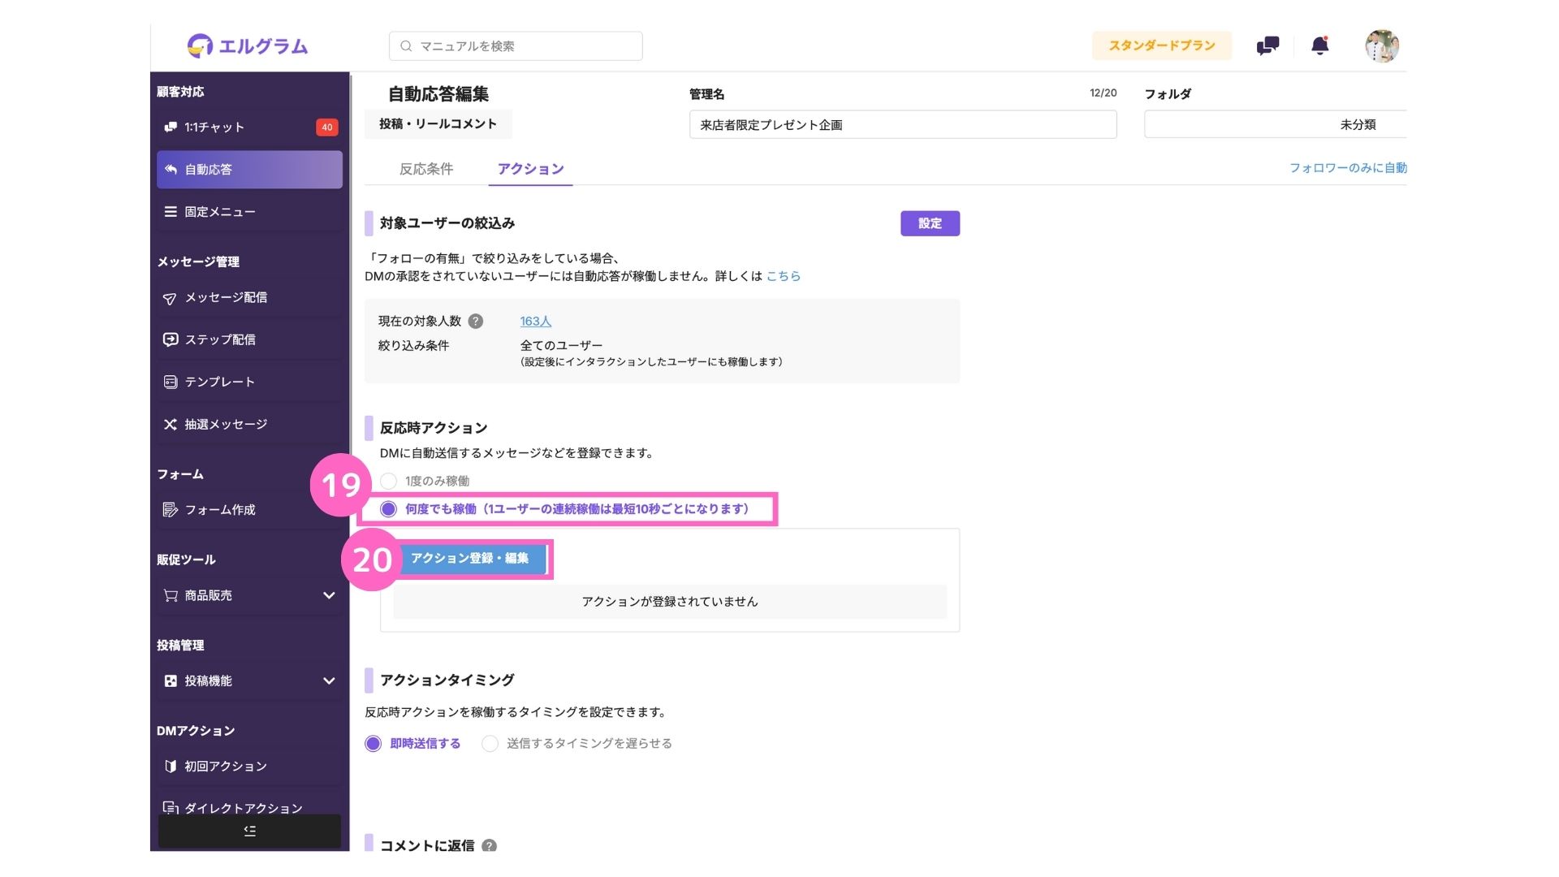Click the help icon beside 現在の対象人数
Viewport: 1559px width, 877px height.
tap(476, 321)
